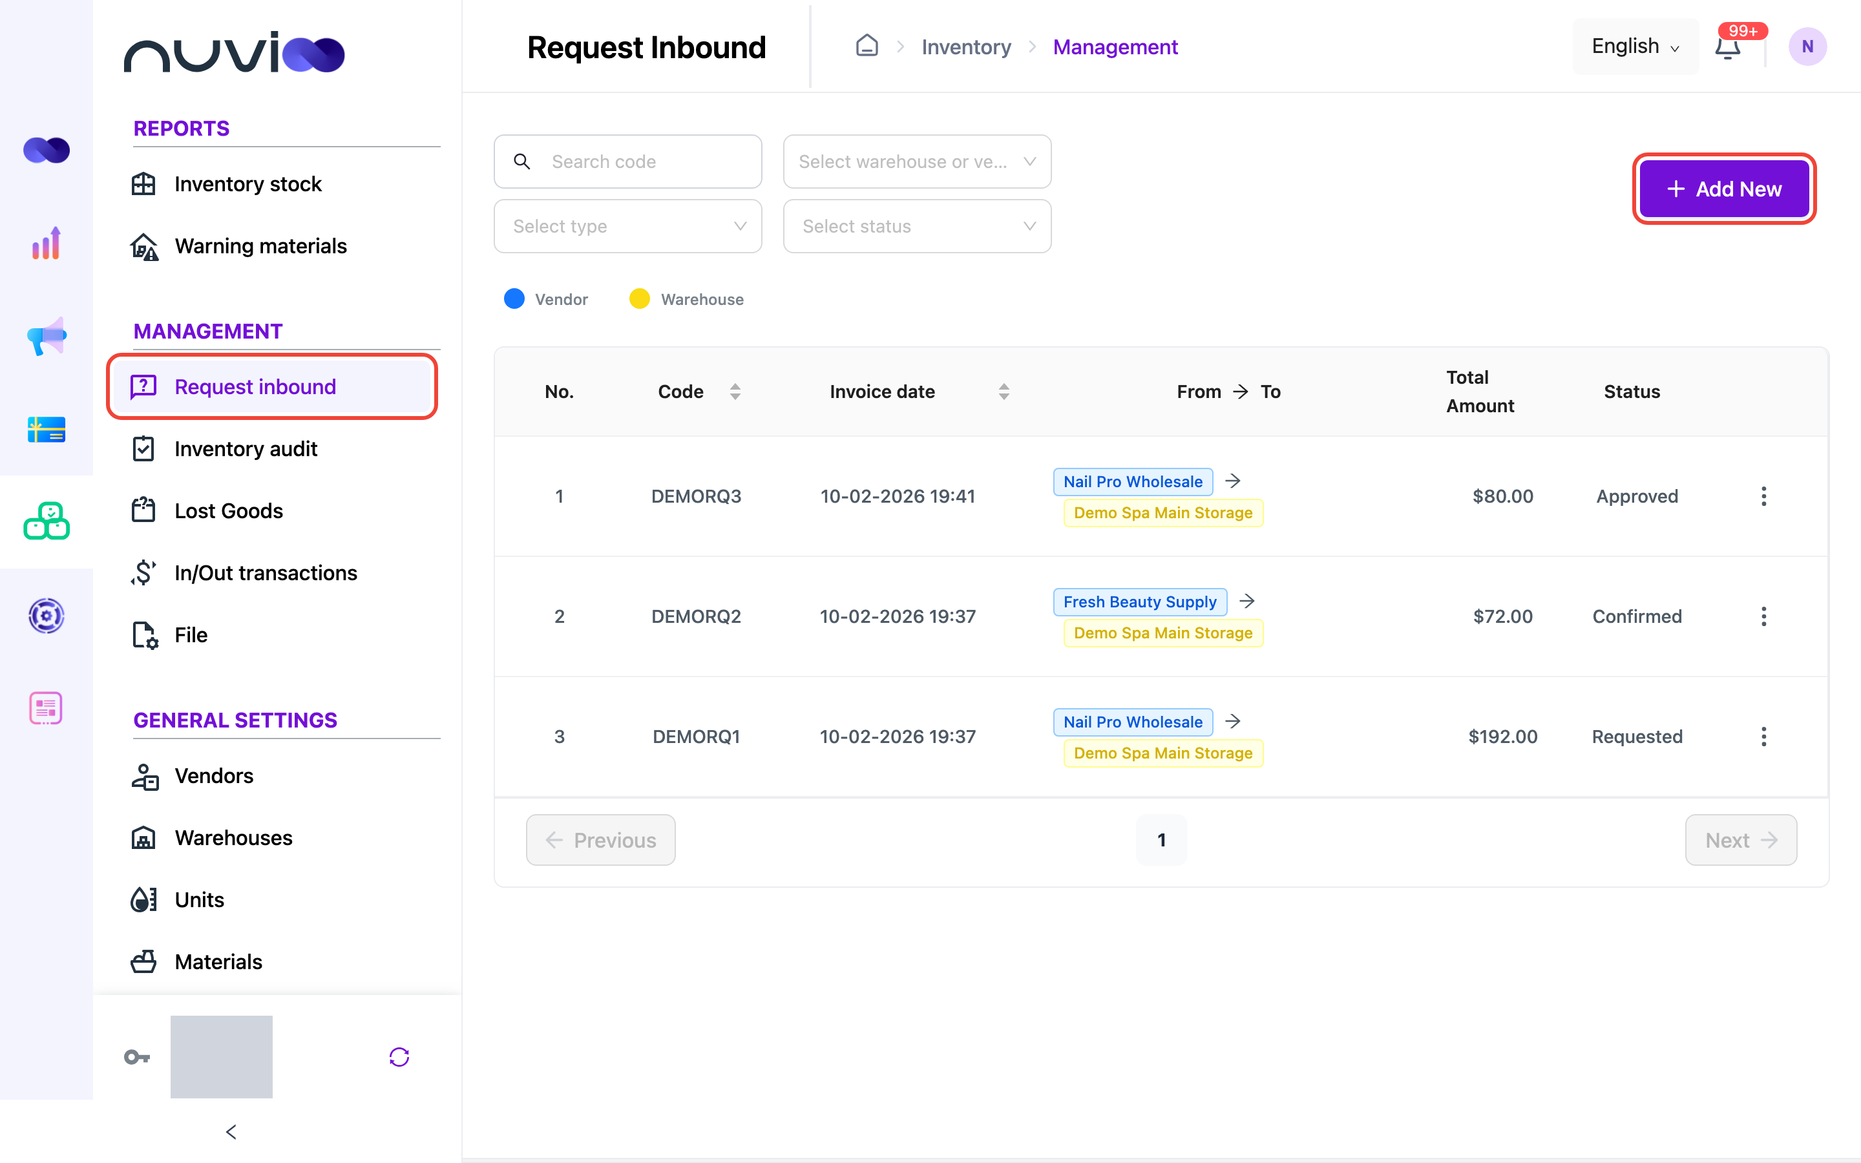
Task: Expand the Select status dropdown
Action: [x=917, y=226]
